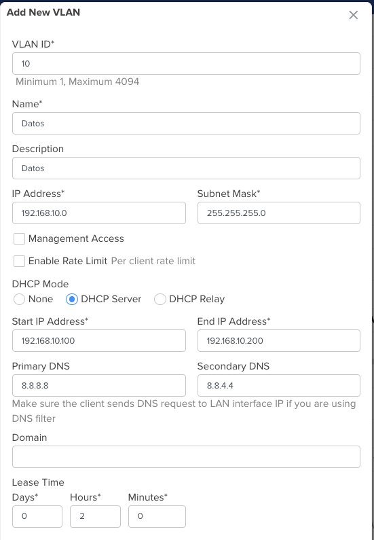
Task: Click the lease time Hours field
Action: (95, 516)
